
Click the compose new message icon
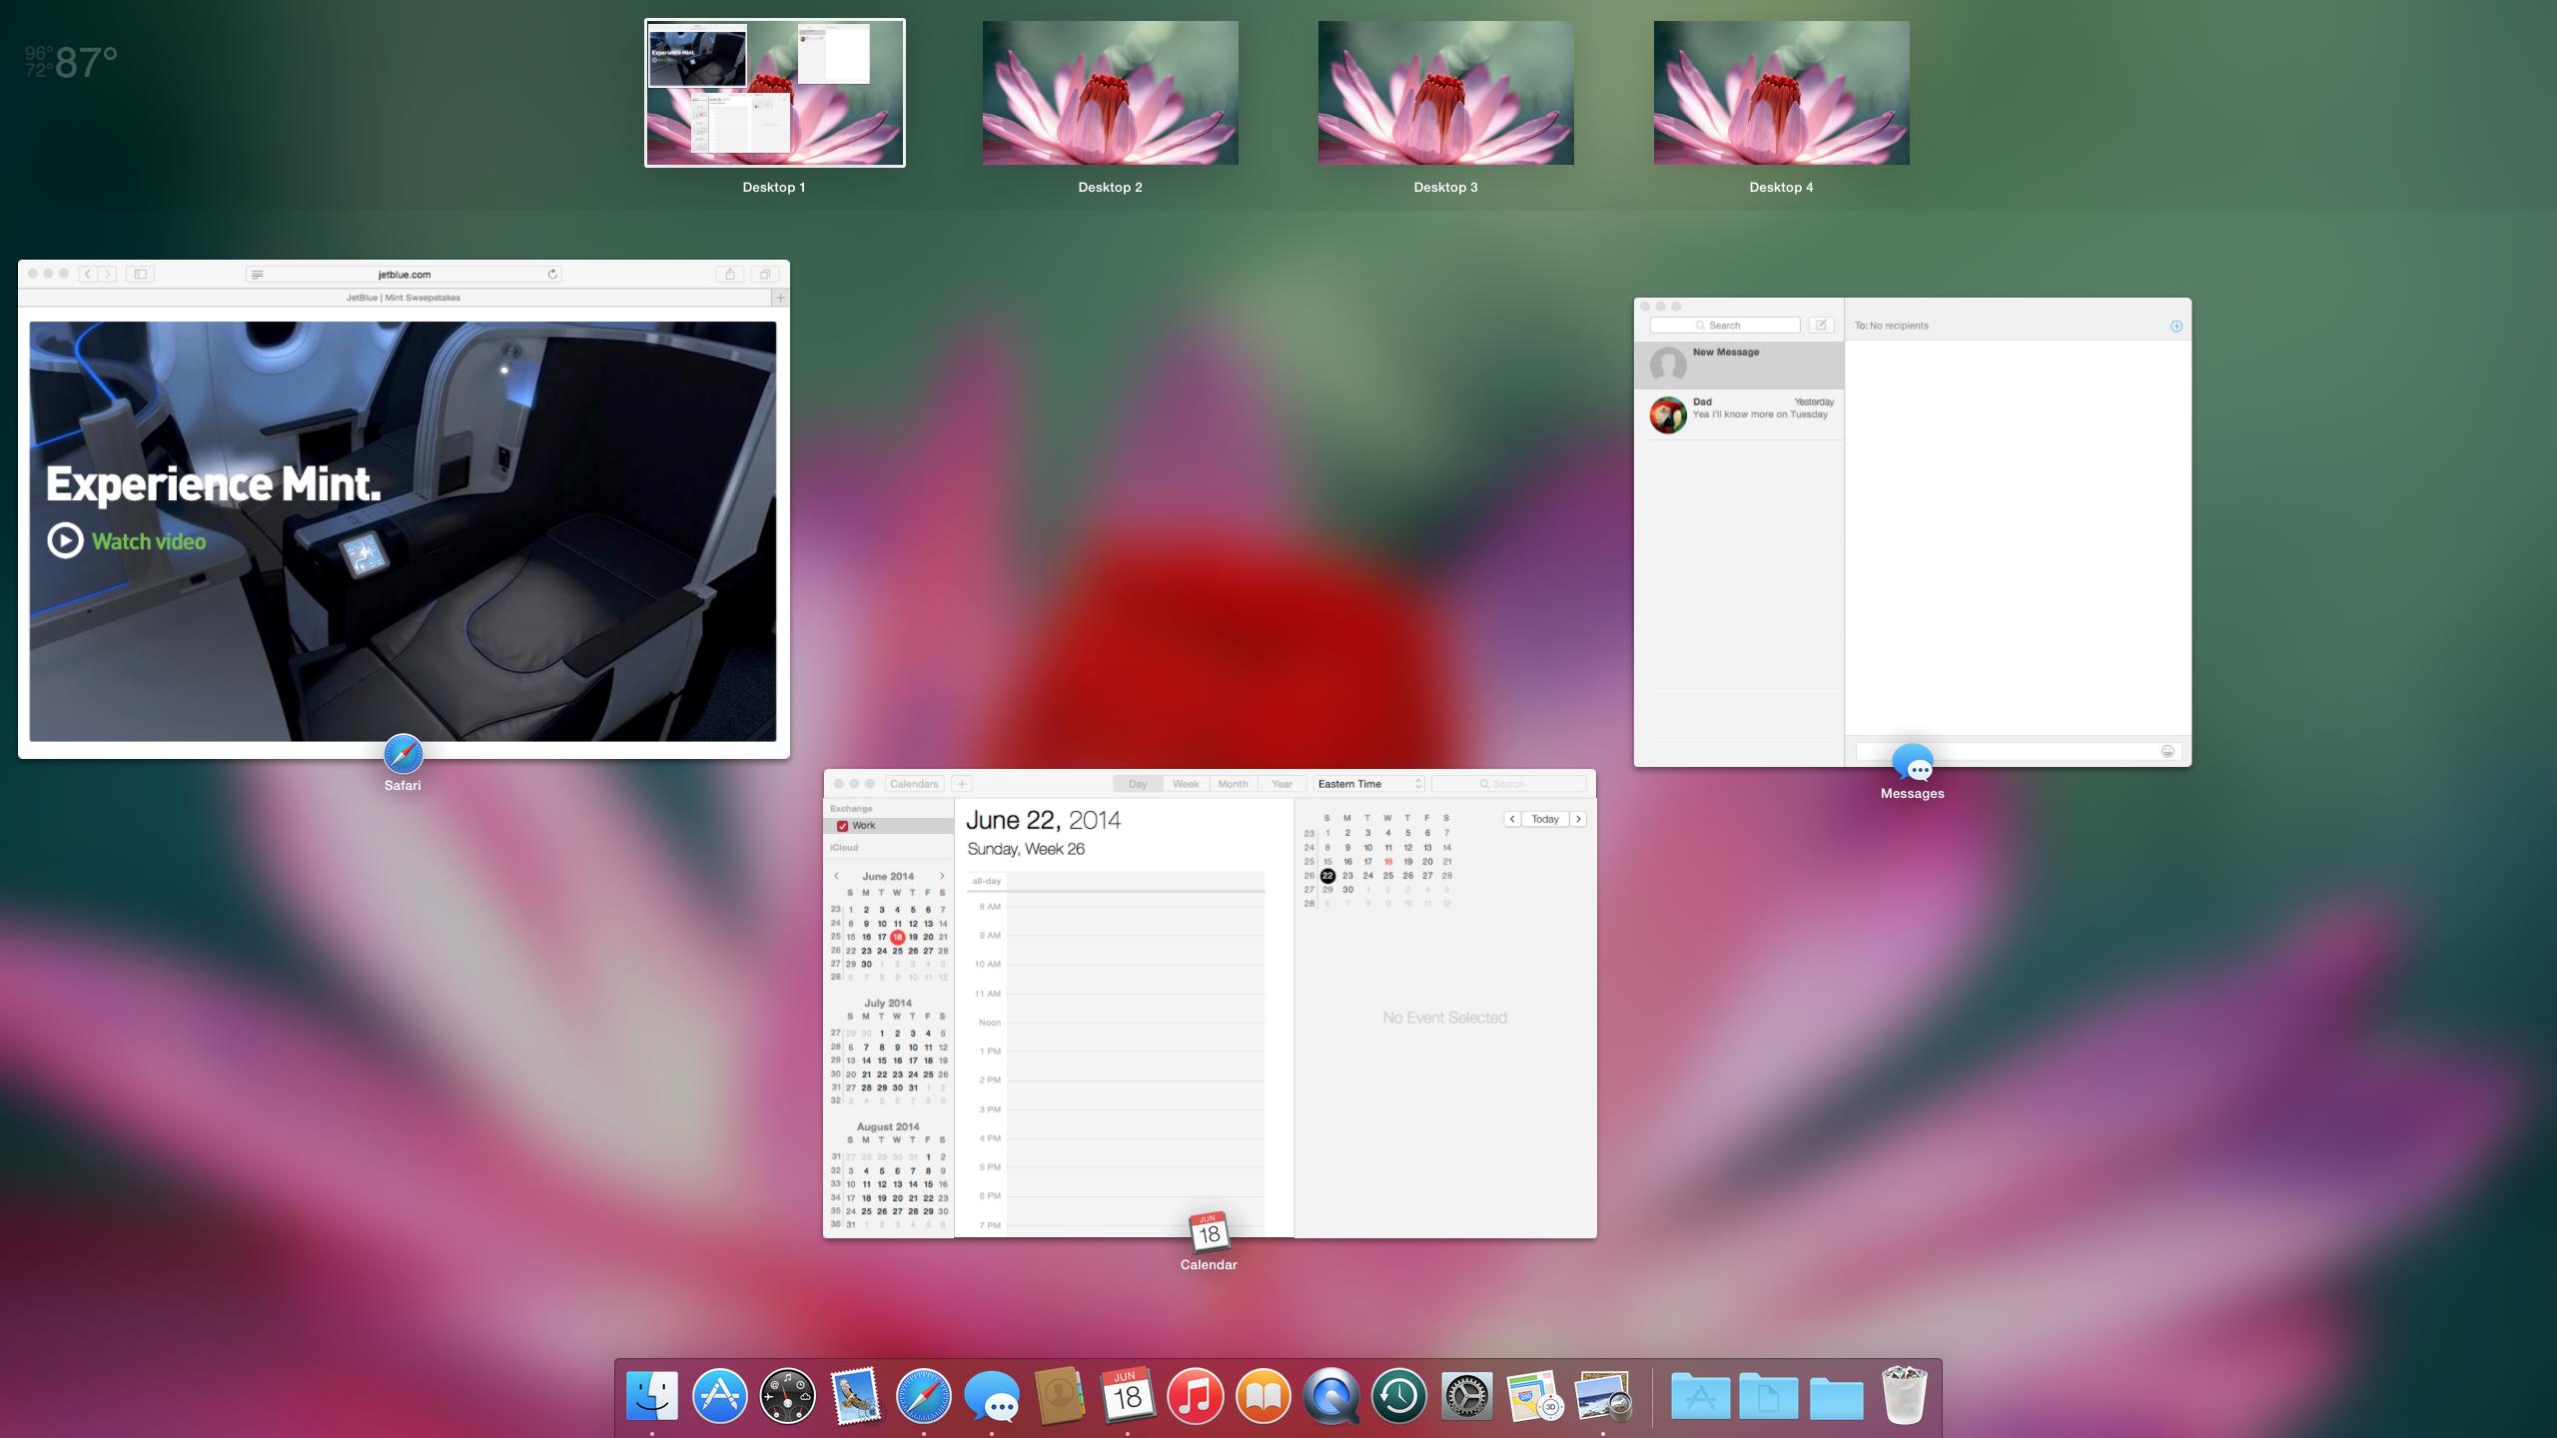pos(1821,326)
